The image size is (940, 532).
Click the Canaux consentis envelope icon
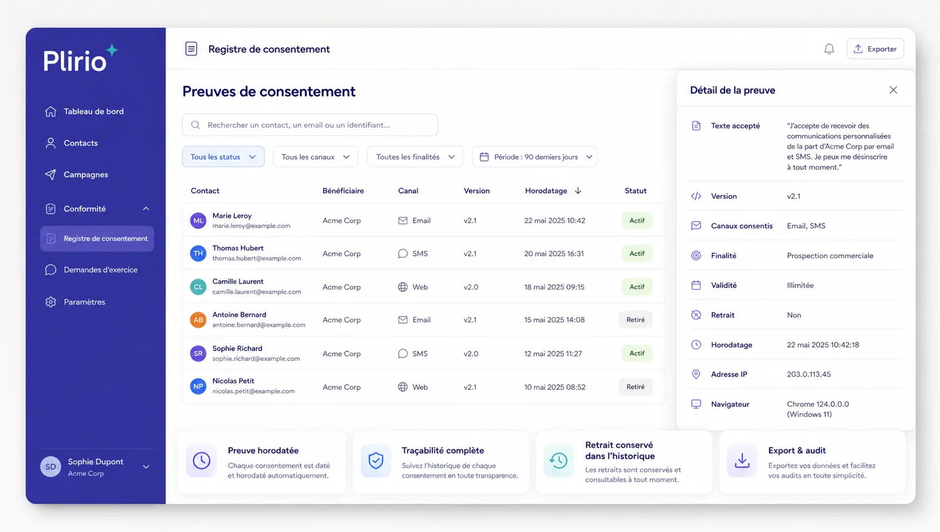(696, 225)
